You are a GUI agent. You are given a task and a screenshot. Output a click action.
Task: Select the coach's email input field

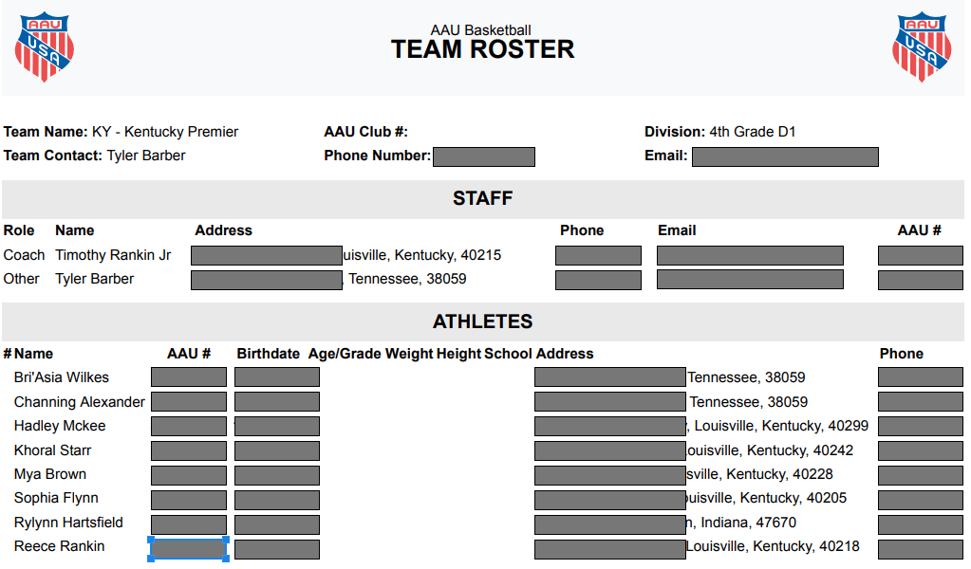[x=749, y=254]
